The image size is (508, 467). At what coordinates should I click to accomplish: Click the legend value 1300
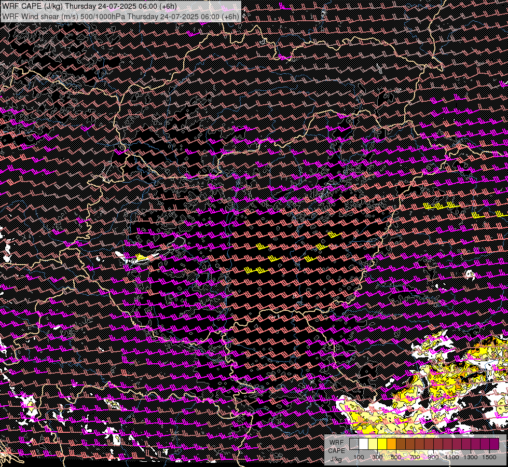(471, 457)
